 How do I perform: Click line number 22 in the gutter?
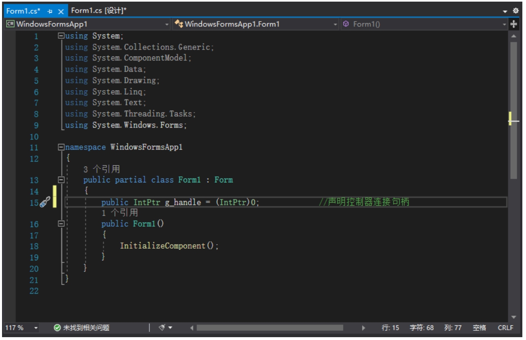pos(34,291)
